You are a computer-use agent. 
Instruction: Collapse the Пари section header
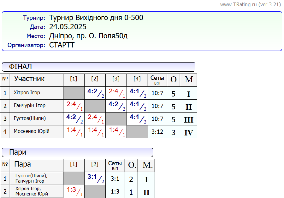point(77,152)
